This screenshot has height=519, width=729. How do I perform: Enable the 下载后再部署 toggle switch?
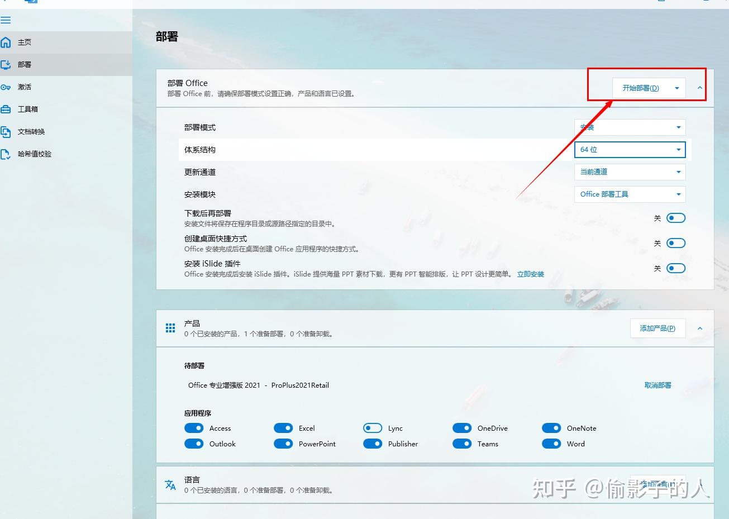[x=676, y=218]
